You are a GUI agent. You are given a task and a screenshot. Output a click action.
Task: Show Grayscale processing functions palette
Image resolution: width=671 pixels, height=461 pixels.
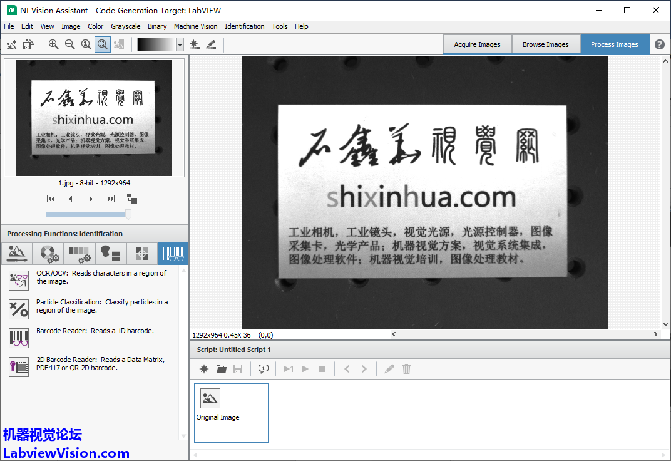click(x=79, y=253)
